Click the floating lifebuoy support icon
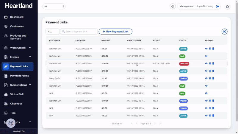238x134 pixels. [x=11, y=123]
